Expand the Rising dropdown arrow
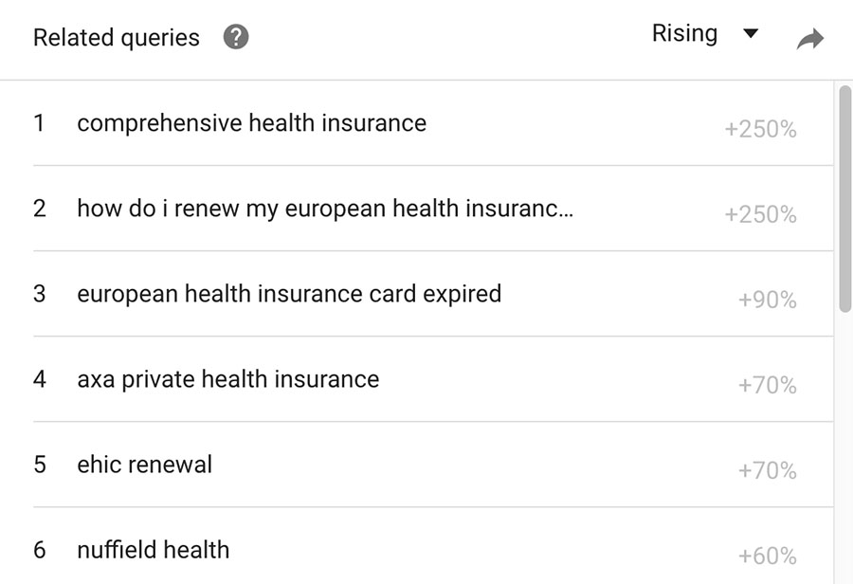The width and height of the screenshot is (853, 584). 751,34
